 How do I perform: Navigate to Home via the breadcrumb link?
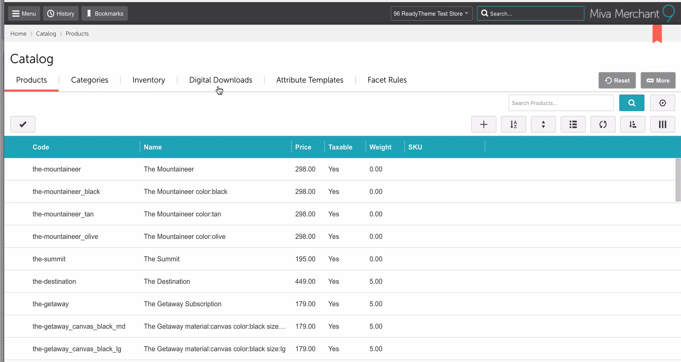pyautogui.click(x=18, y=33)
